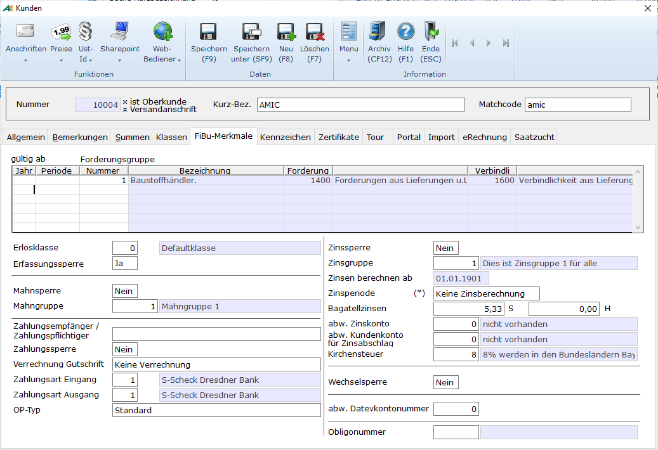Toggle Erfassungssperre Ja field
Screen dimensions: 658x450
click(x=124, y=264)
